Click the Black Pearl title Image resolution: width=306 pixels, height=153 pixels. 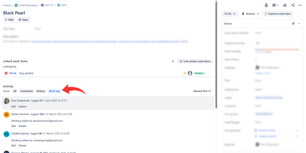coord(14,13)
